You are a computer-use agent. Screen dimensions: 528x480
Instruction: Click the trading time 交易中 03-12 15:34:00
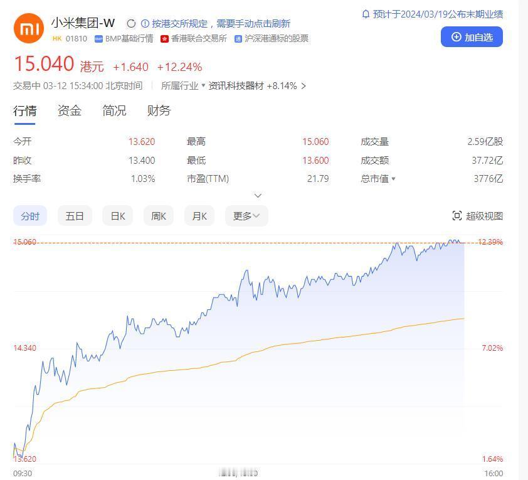(58, 86)
